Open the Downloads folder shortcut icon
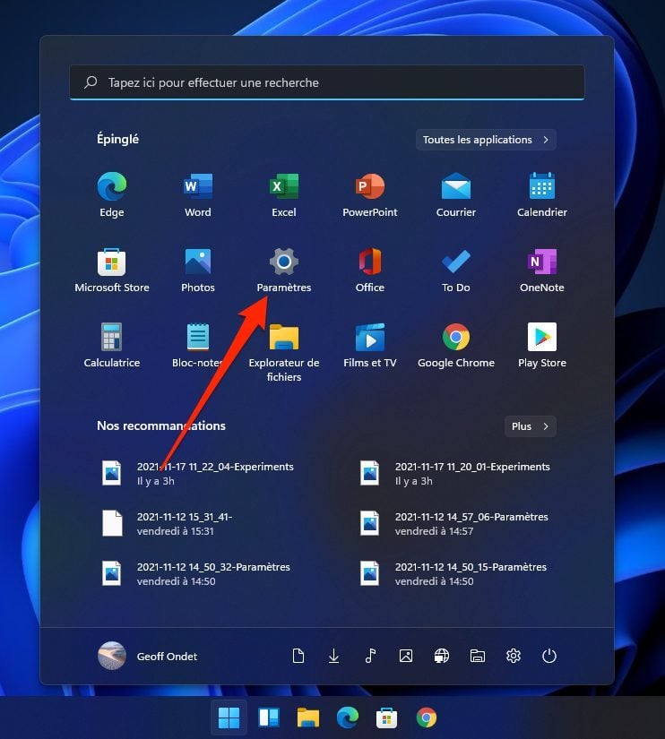The height and width of the screenshot is (739, 665). pos(334,656)
